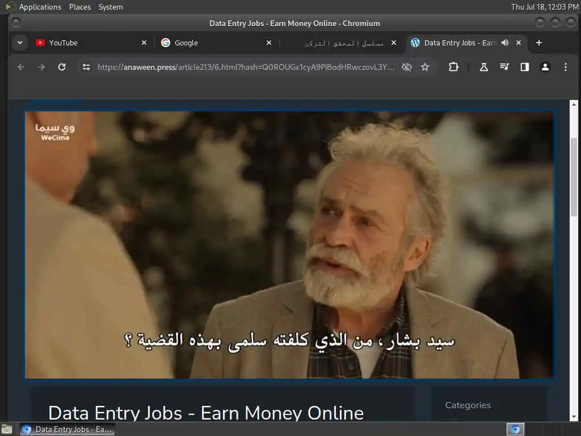View site information icon in address bar
This screenshot has height=436, width=581.
click(x=86, y=67)
